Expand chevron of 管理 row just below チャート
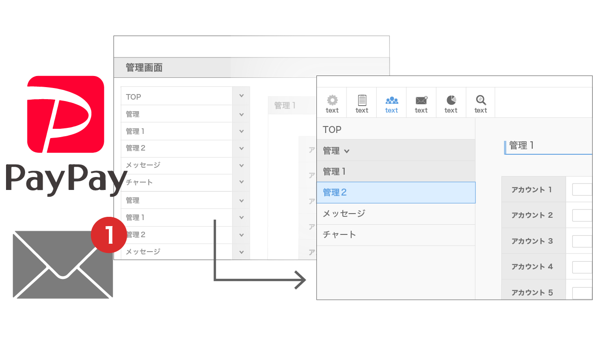The height and width of the screenshot is (341, 593). click(x=241, y=201)
